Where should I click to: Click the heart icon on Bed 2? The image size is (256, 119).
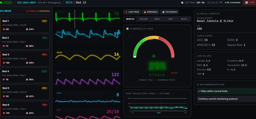coord(3,46)
